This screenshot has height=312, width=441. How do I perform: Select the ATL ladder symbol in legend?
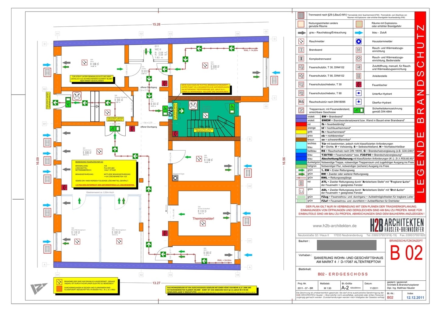click(301, 183)
